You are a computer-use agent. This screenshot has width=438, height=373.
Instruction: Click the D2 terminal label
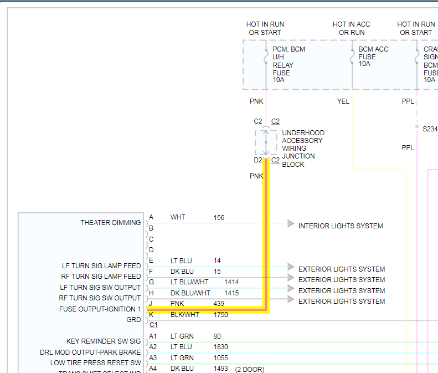(258, 160)
